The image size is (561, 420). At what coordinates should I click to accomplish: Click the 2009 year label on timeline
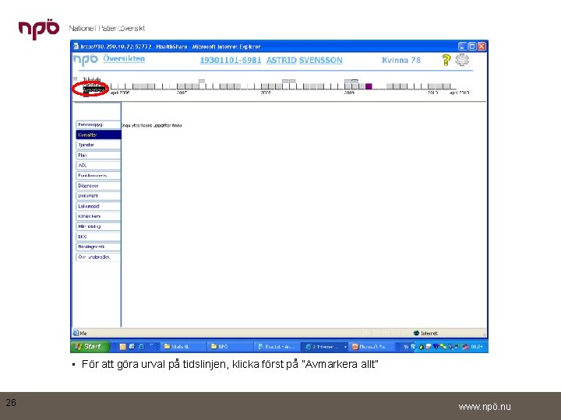[x=349, y=93]
